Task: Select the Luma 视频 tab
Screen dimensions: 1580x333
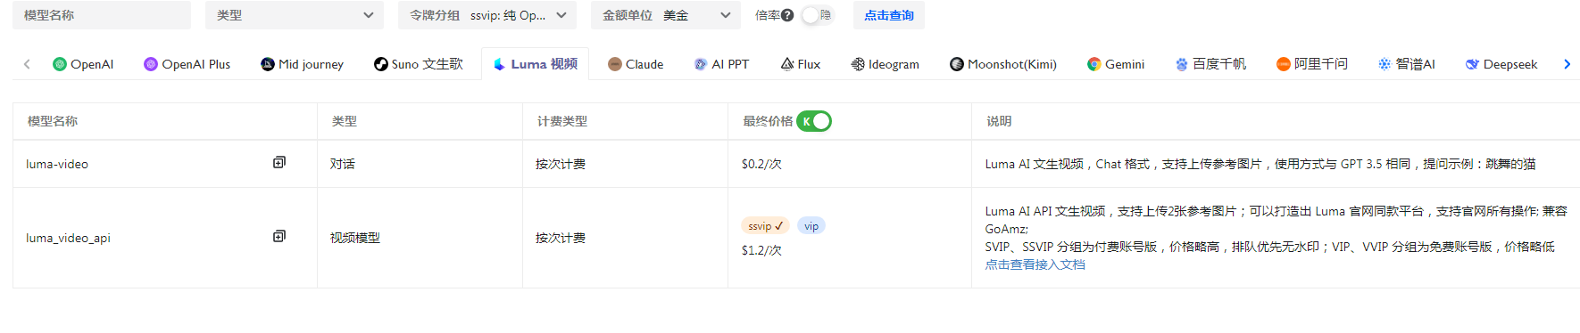Action: pos(536,64)
